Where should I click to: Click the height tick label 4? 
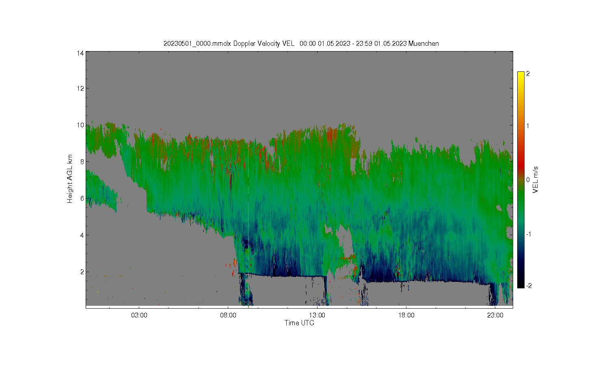click(x=82, y=235)
